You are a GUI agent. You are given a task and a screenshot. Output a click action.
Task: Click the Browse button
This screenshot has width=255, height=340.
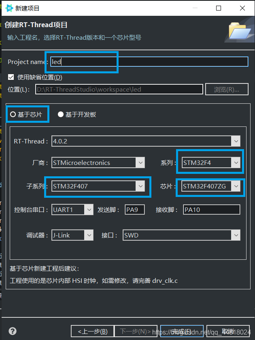click(227, 89)
